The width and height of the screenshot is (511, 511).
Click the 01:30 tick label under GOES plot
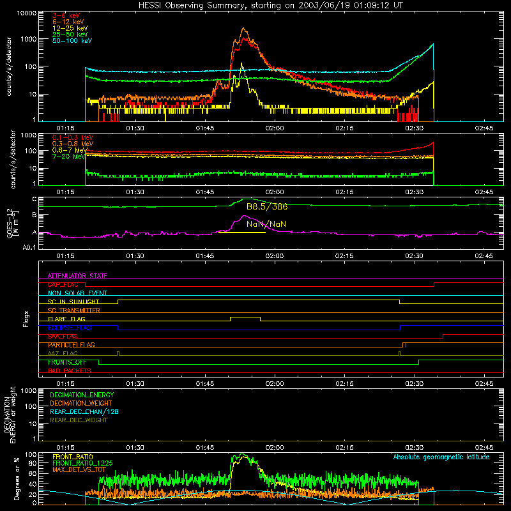(x=135, y=256)
